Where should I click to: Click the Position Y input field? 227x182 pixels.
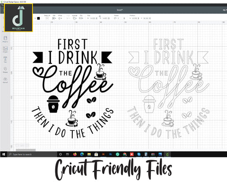146,18
